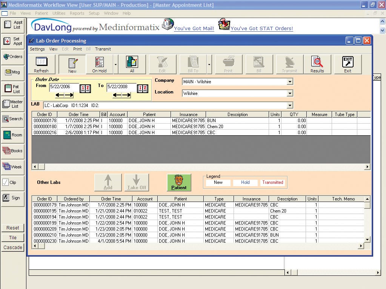Open Search from the sidebar

13,119
